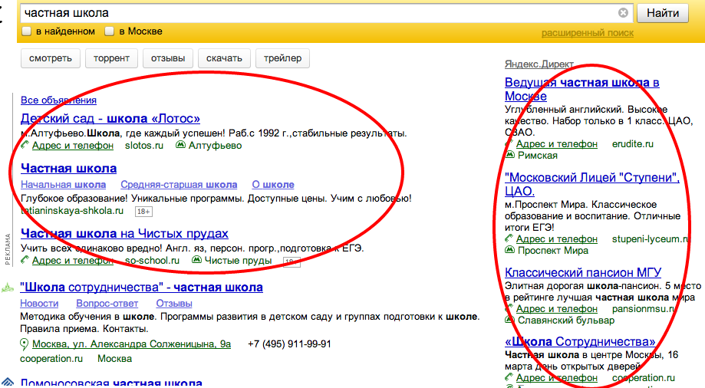Open 'Детский сад - школа «Лотос»' ad
The height and width of the screenshot is (388, 705).
point(110,118)
